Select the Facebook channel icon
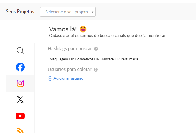Screen dimensions: 196x133 click(x=20, y=67)
